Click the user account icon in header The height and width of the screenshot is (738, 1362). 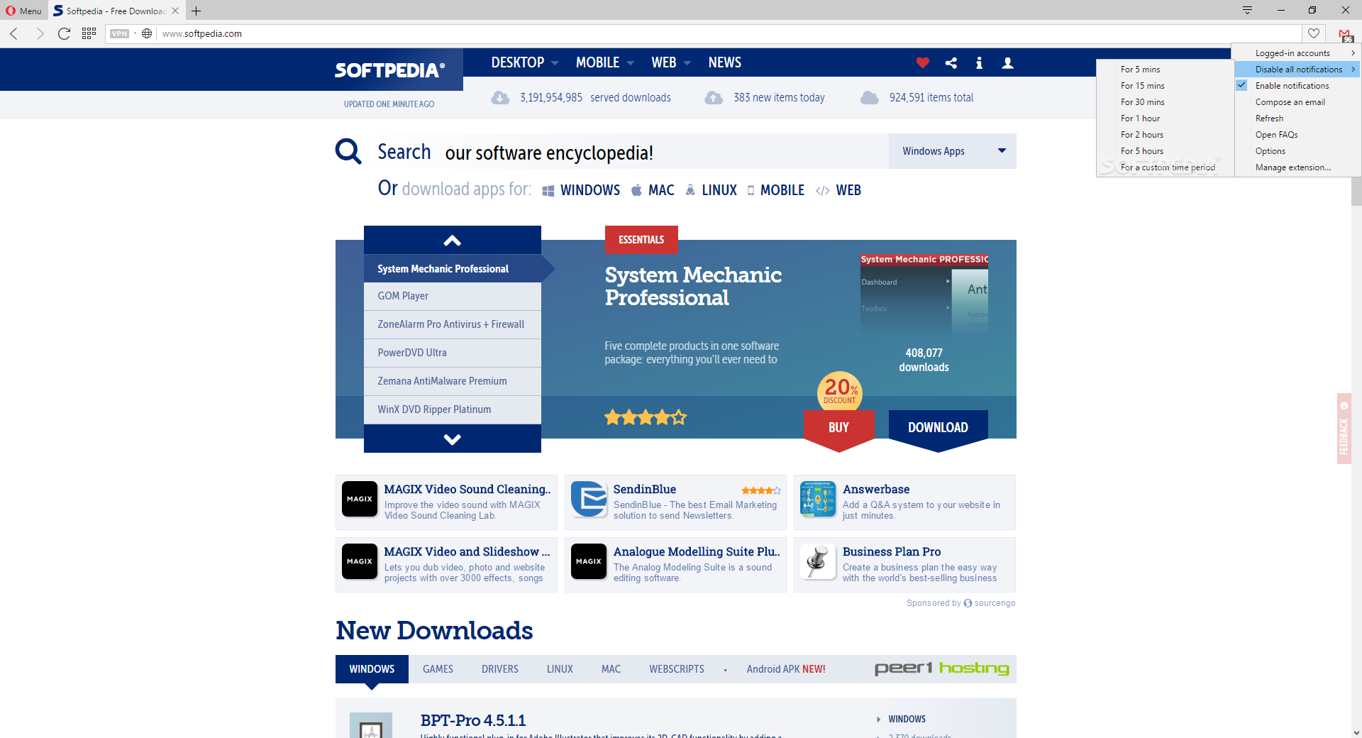tap(1007, 62)
